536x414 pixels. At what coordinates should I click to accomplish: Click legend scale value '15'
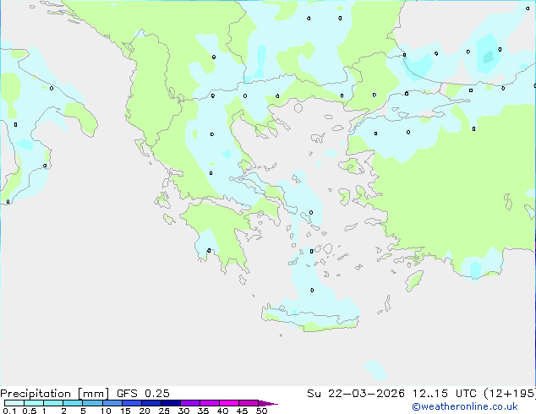(125, 411)
